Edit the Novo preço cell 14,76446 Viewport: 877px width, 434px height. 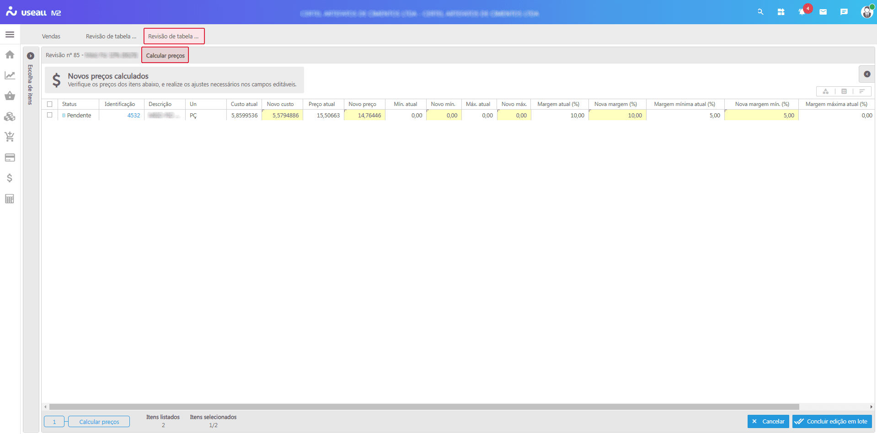pos(365,116)
